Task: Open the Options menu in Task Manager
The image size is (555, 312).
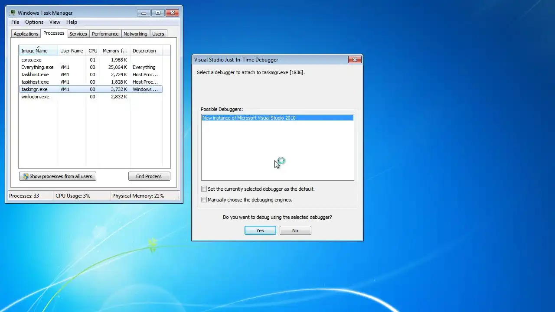Action: coord(34,22)
